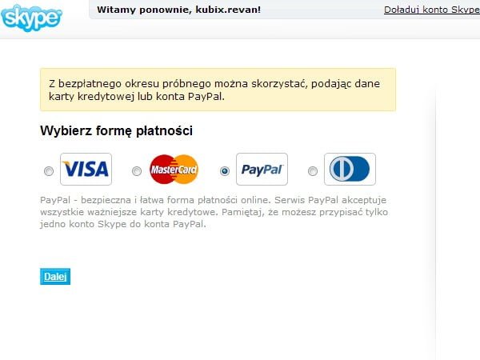
Task: Select the MasterCard radio button
Action: tap(137, 171)
